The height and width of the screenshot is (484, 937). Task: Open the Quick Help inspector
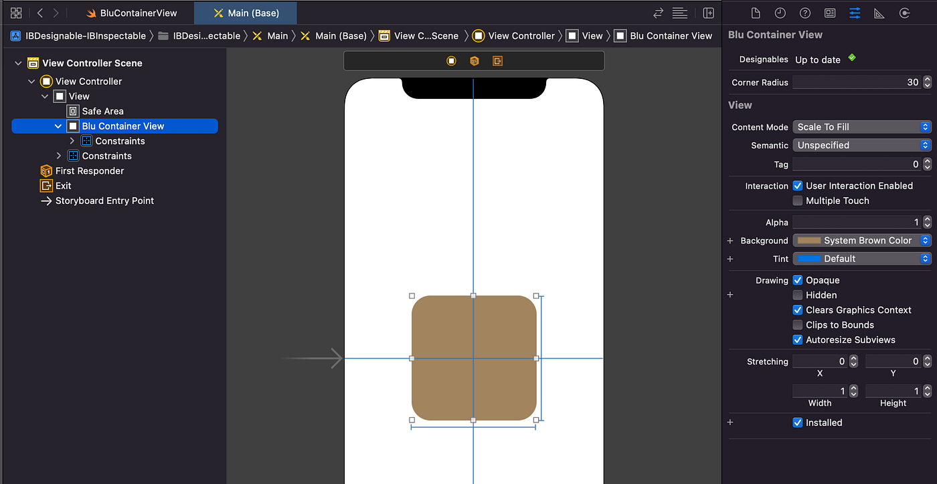point(804,12)
